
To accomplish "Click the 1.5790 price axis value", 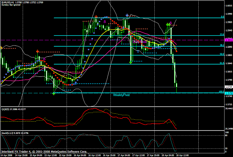I will [229, 80].
